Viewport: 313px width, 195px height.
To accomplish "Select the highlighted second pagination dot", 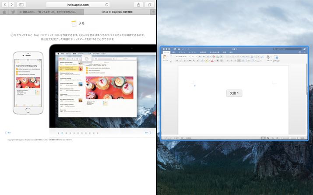I will pyautogui.click(x=62, y=133).
